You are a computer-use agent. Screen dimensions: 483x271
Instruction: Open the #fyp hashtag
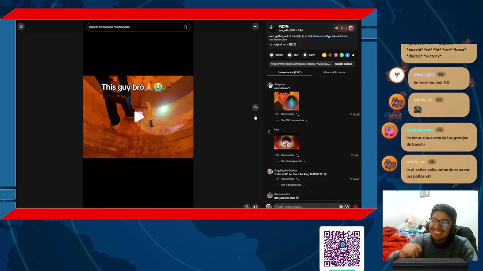[328, 36]
